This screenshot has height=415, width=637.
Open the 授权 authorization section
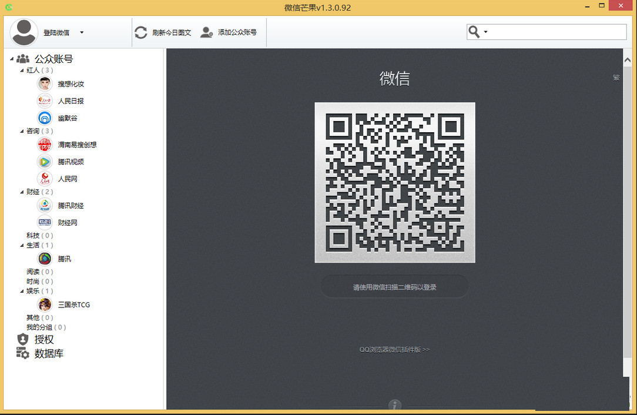click(44, 339)
